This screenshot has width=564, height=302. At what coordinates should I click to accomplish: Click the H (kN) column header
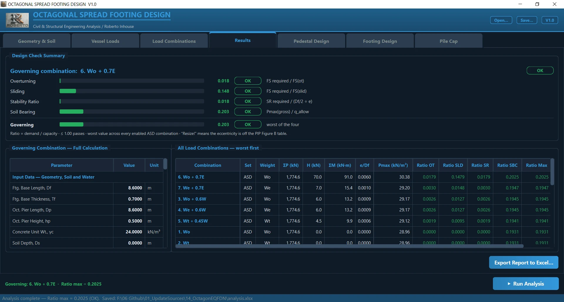tap(314, 165)
